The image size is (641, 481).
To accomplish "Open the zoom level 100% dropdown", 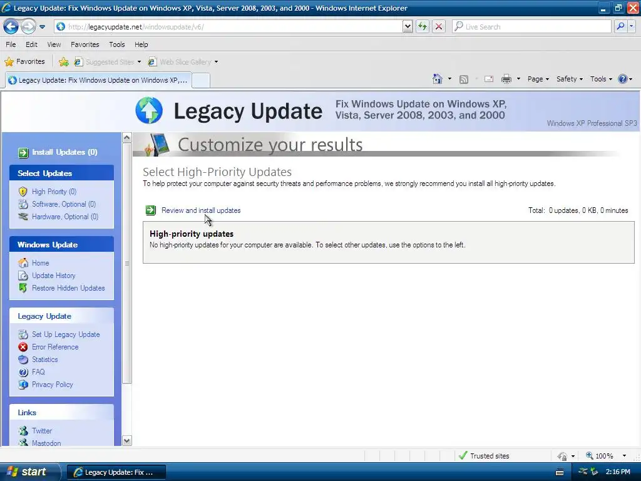I will coord(624,456).
